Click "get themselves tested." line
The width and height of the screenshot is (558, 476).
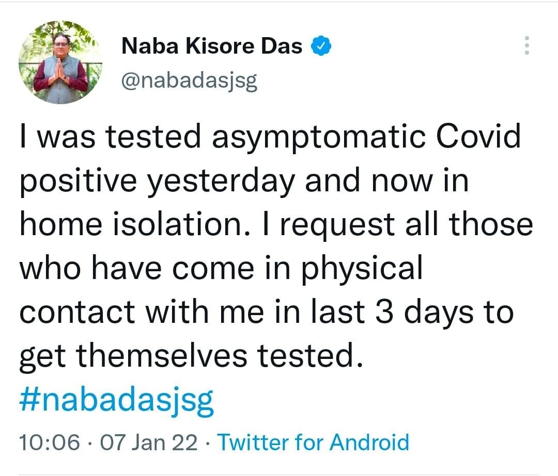pos(188,356)
